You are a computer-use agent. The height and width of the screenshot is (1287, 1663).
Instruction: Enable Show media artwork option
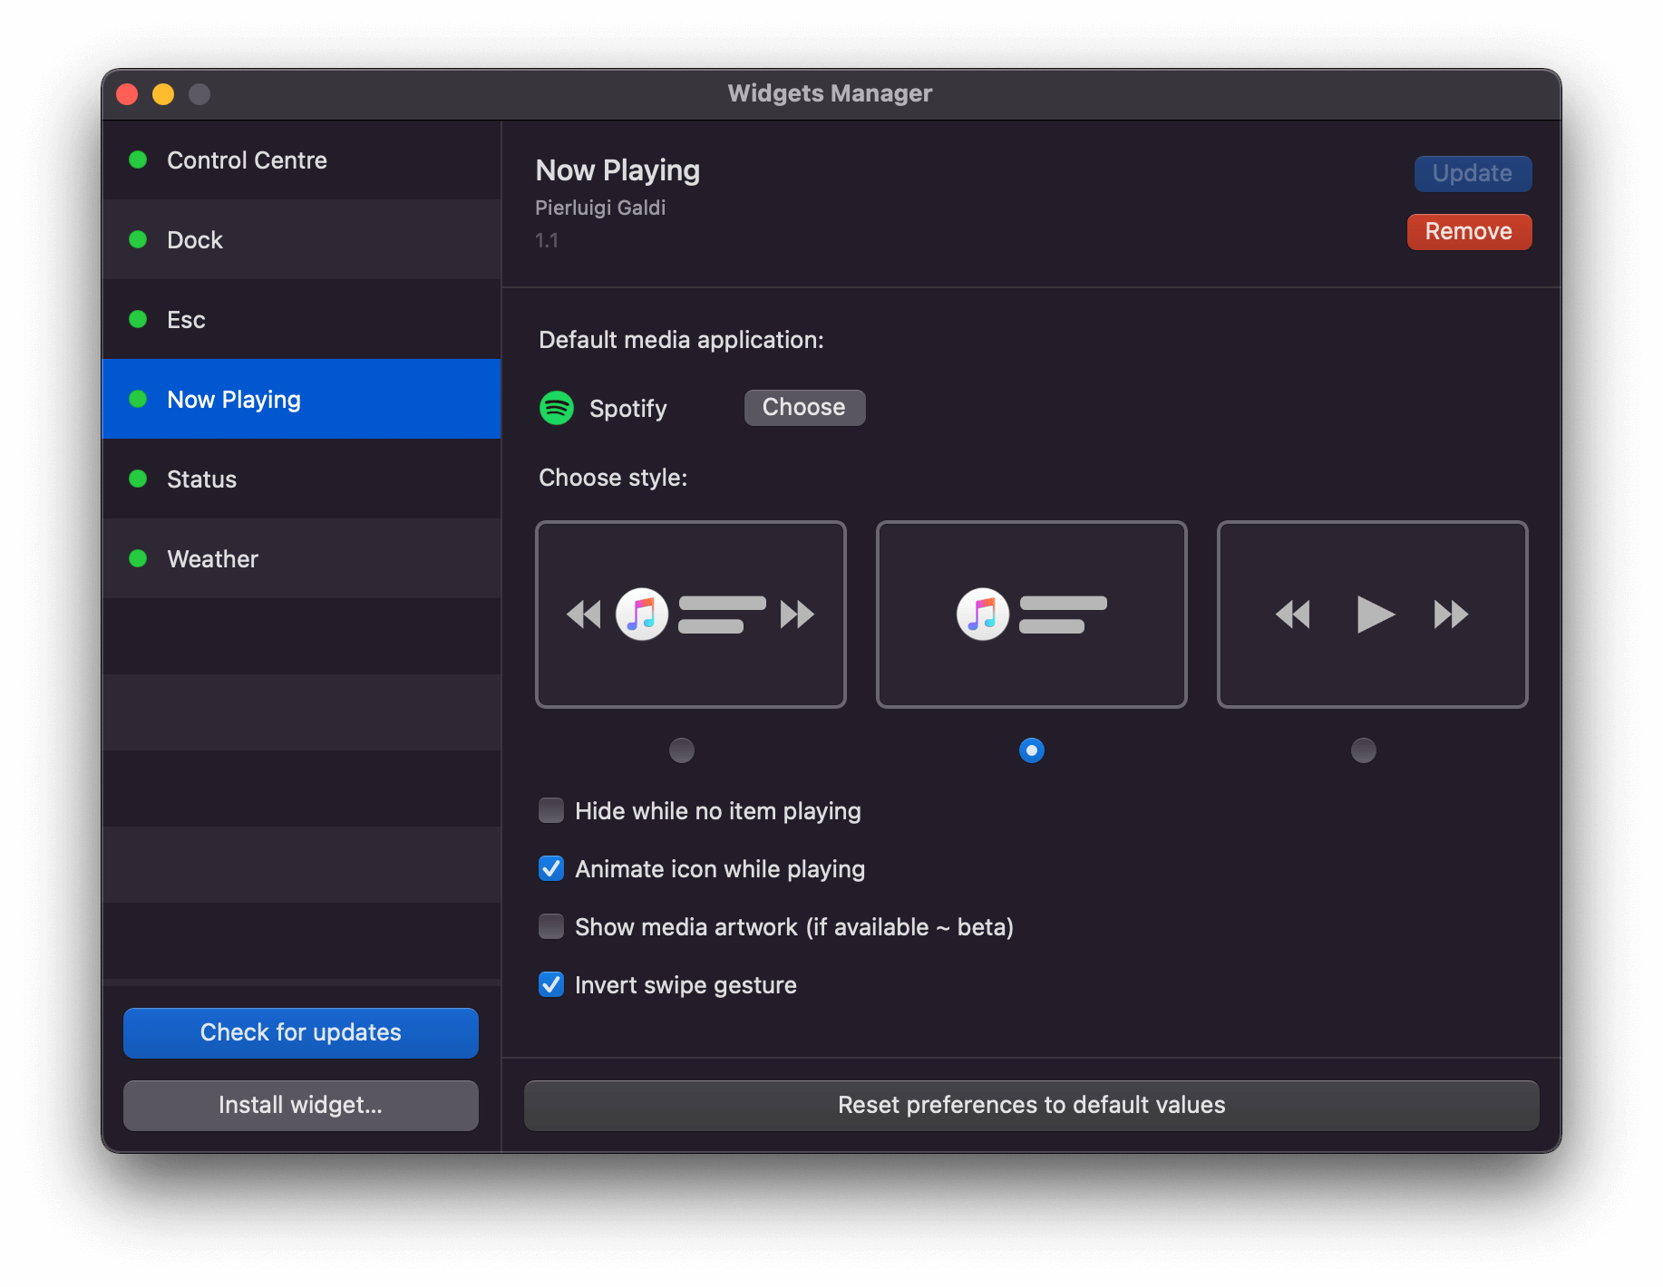(551, 926)
